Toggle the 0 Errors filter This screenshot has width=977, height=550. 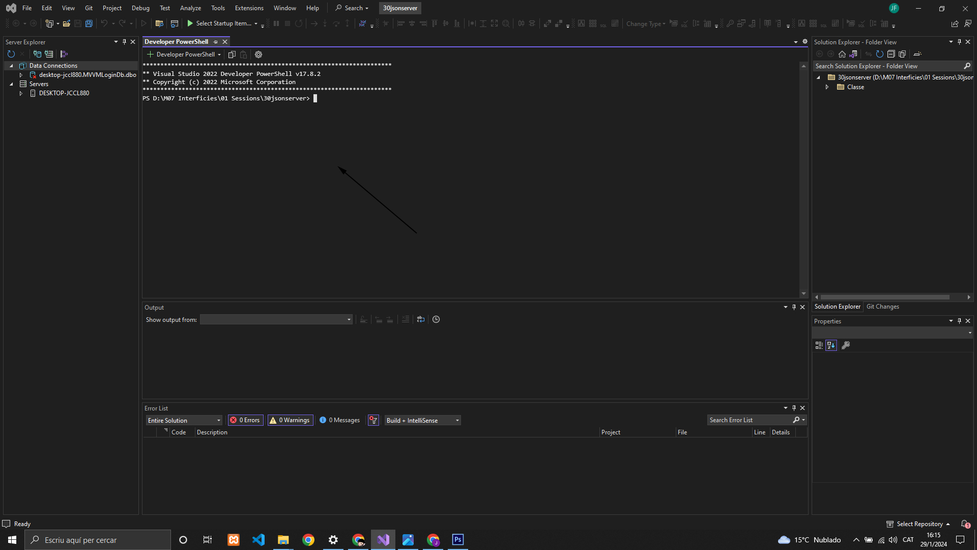pos(245,420)
